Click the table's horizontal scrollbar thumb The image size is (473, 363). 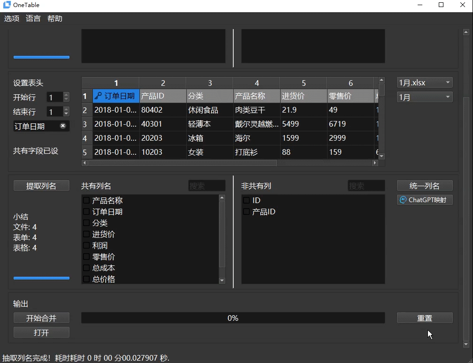(182, 163)
